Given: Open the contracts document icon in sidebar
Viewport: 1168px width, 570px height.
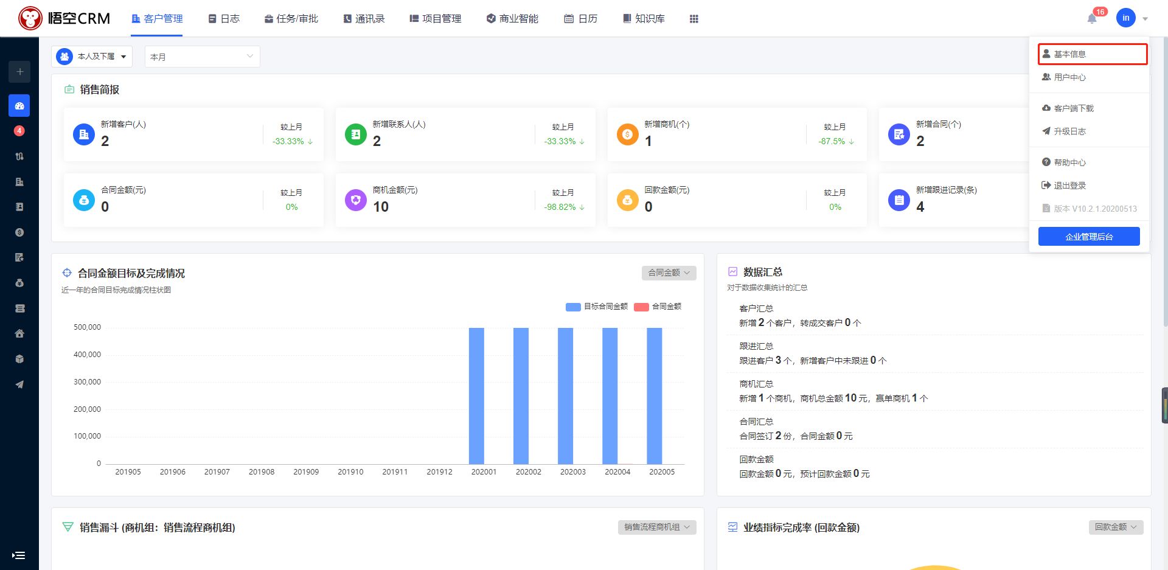Looking at the screenshot, I should point(19,257).
